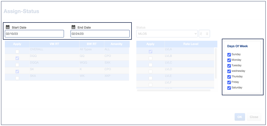267x126 pixels.
Task: Uncheck the wednesday day option
Action: click(x=229, y=71)
